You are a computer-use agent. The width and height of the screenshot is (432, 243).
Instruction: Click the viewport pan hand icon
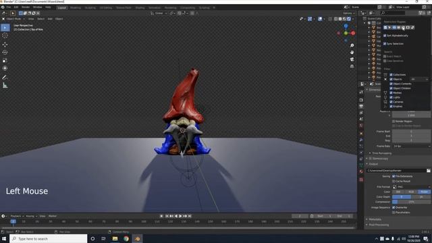click(x=352, y=53)
